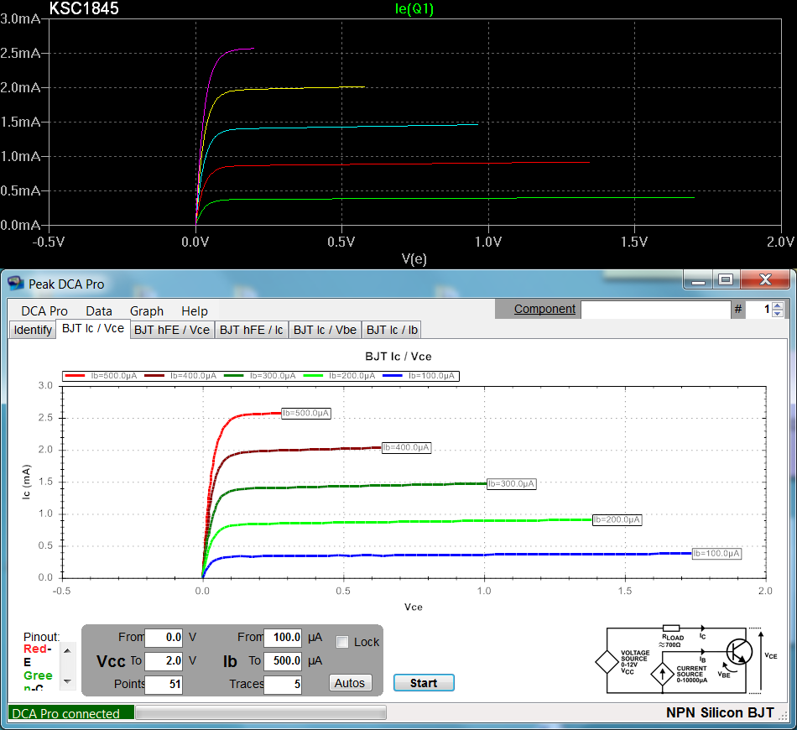Click the V(e) axis label in simulation plot
The image size is (797, 730).
[414, 258]
